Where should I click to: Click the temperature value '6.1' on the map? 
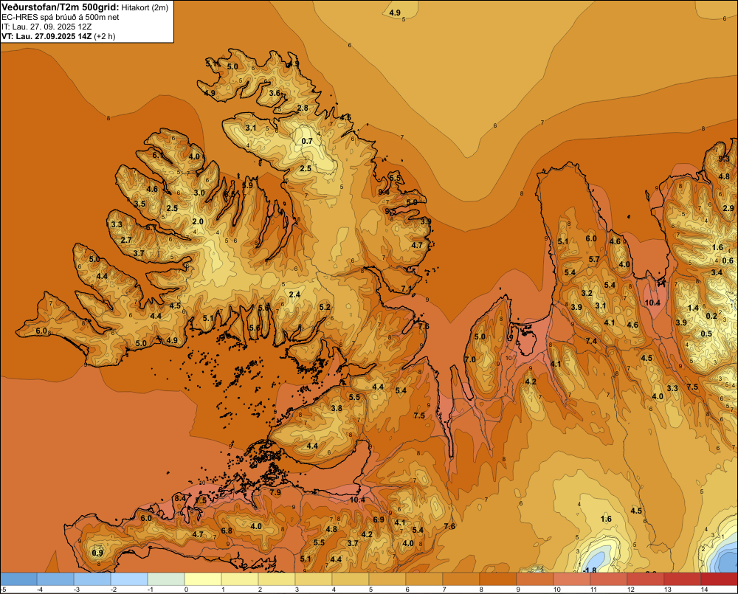(x=158, y=155)
